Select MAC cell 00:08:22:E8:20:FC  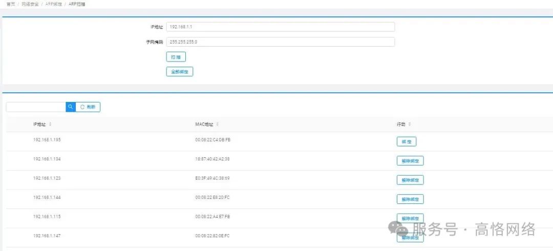pos(212,197)
